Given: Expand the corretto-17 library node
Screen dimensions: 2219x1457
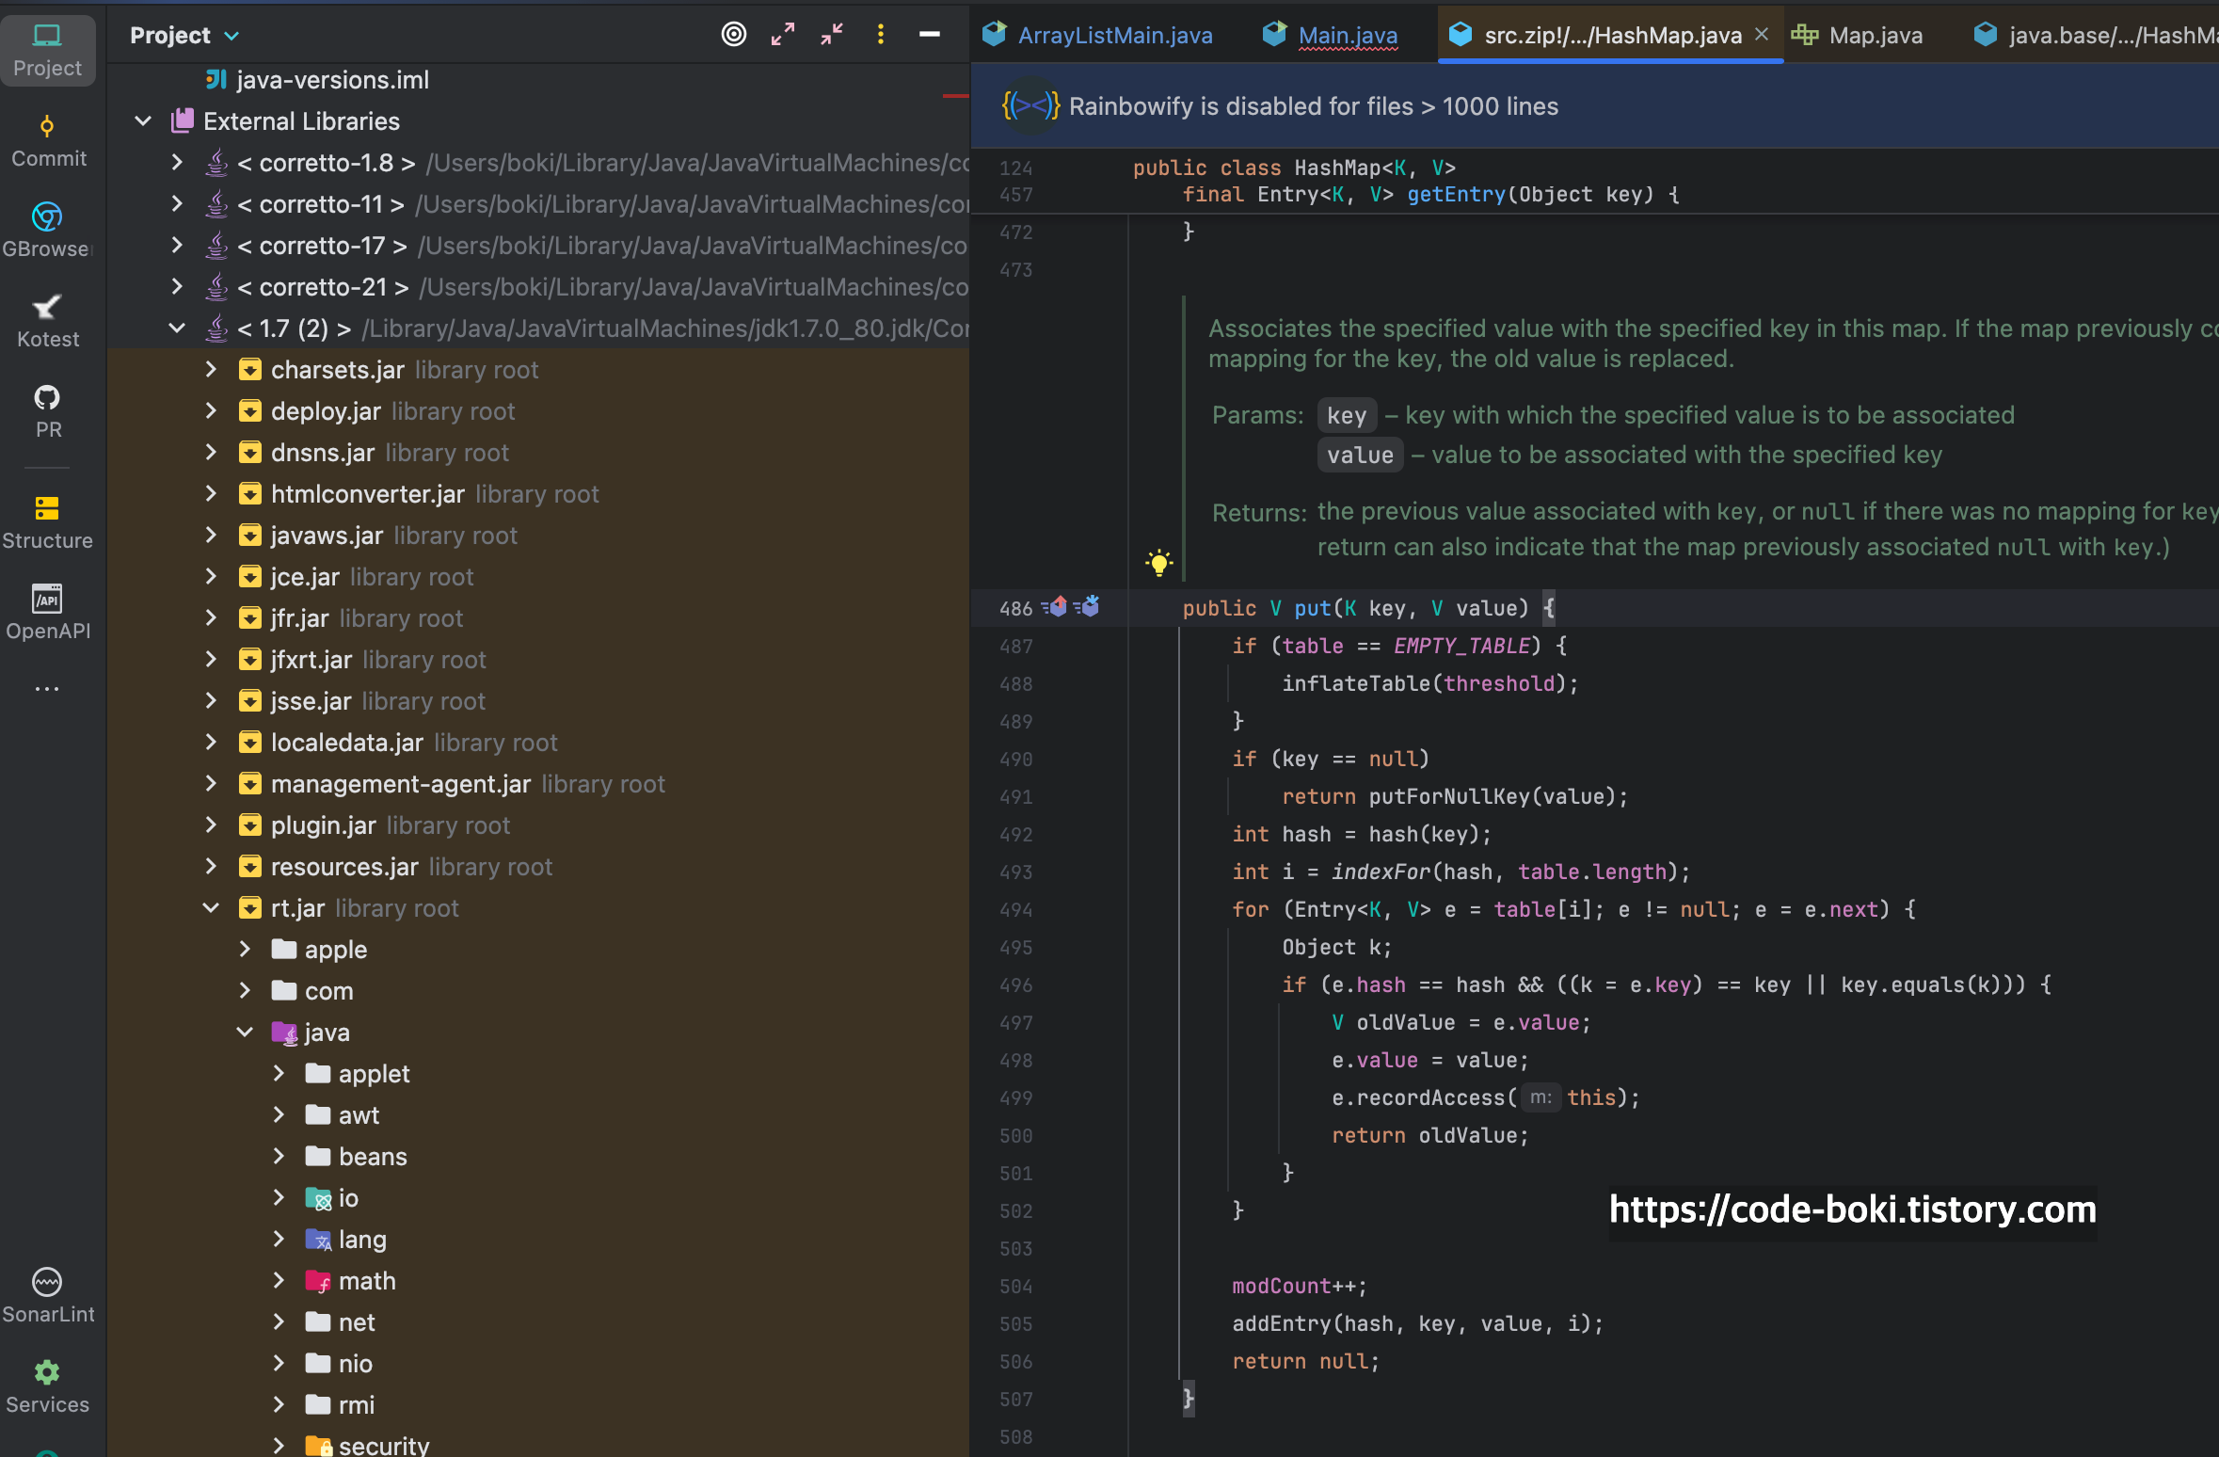Looking at the screenshot, I should pos(177,245).
